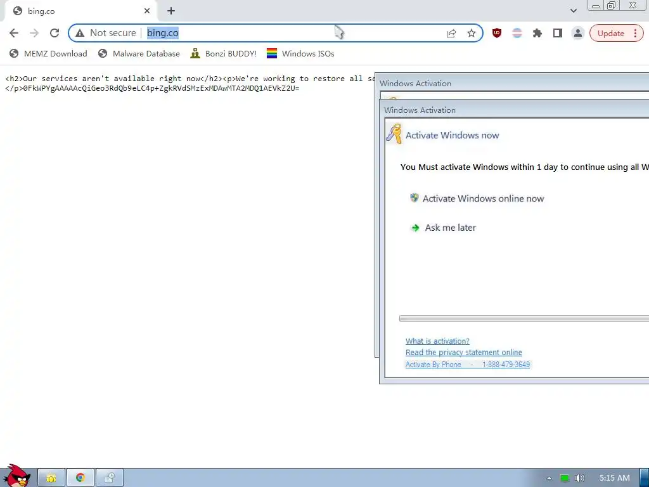Image resolution: width=649 pixels, height=487 pixels.
Task: Open the uBlock Origin extension icon
Action: click(x=497, y=33)
